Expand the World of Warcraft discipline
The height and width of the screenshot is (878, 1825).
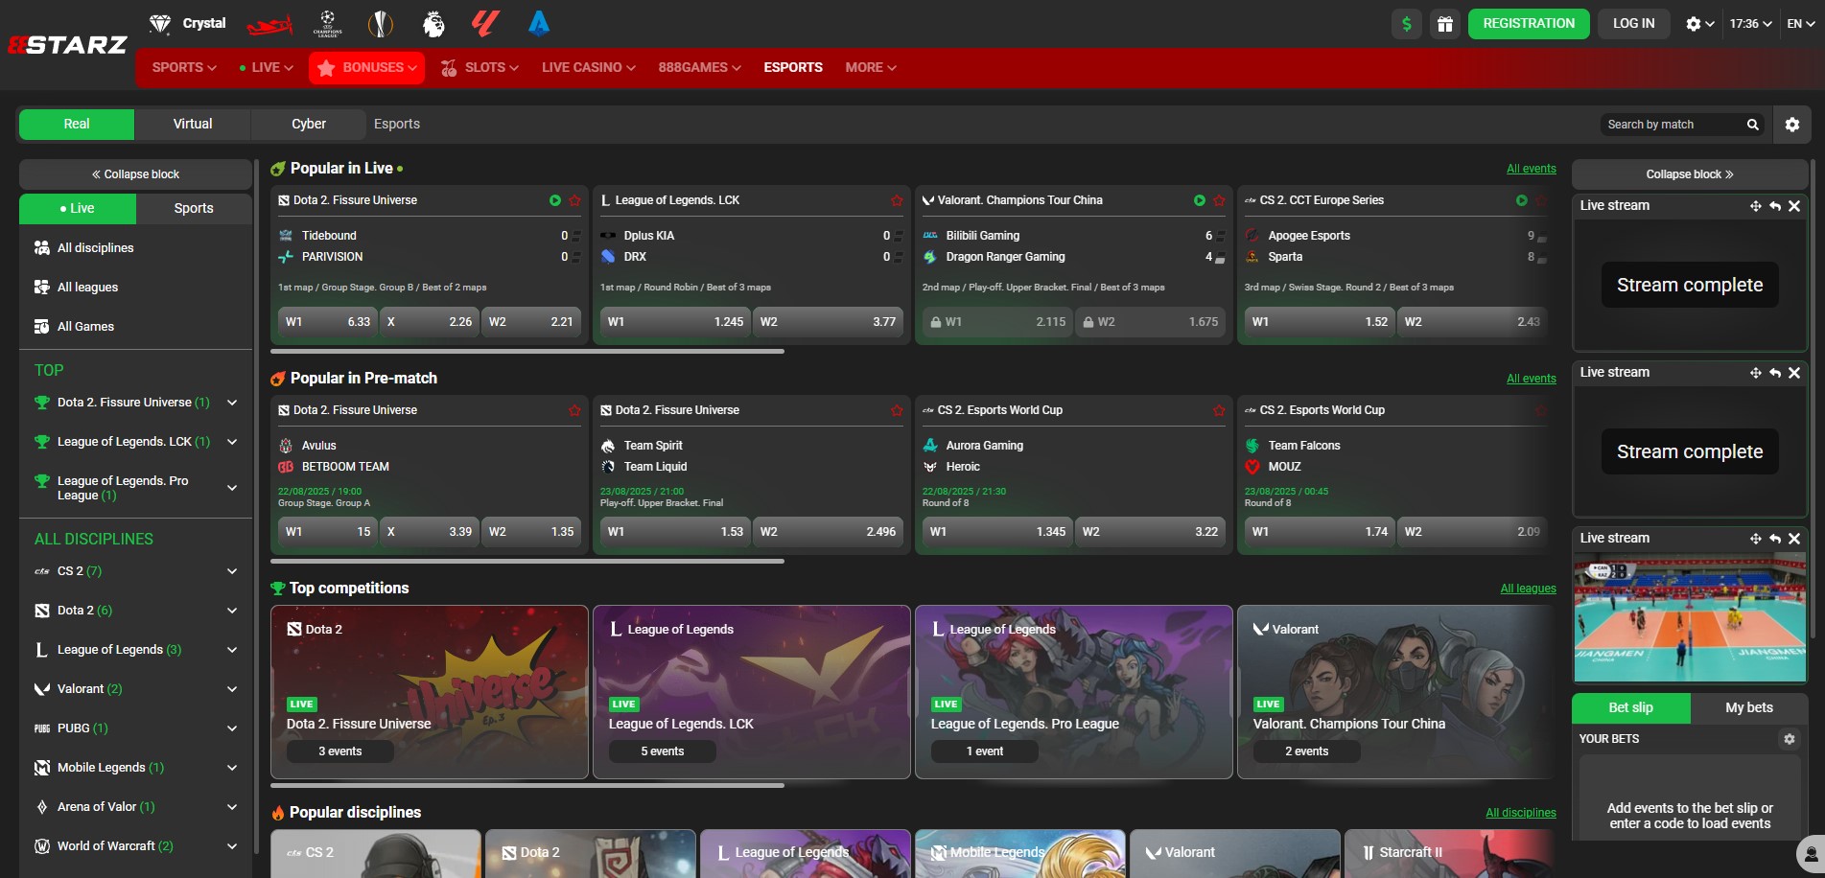point(232,846)
